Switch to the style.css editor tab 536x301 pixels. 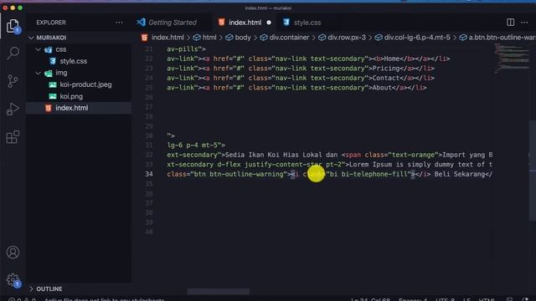tap(307, 23)
